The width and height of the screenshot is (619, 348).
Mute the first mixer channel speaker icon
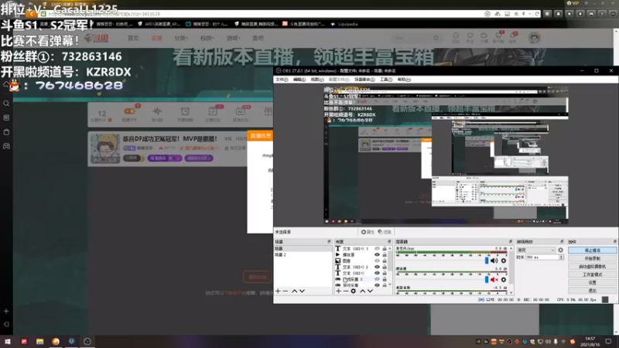pyautogui.click(x=494, y=261)
